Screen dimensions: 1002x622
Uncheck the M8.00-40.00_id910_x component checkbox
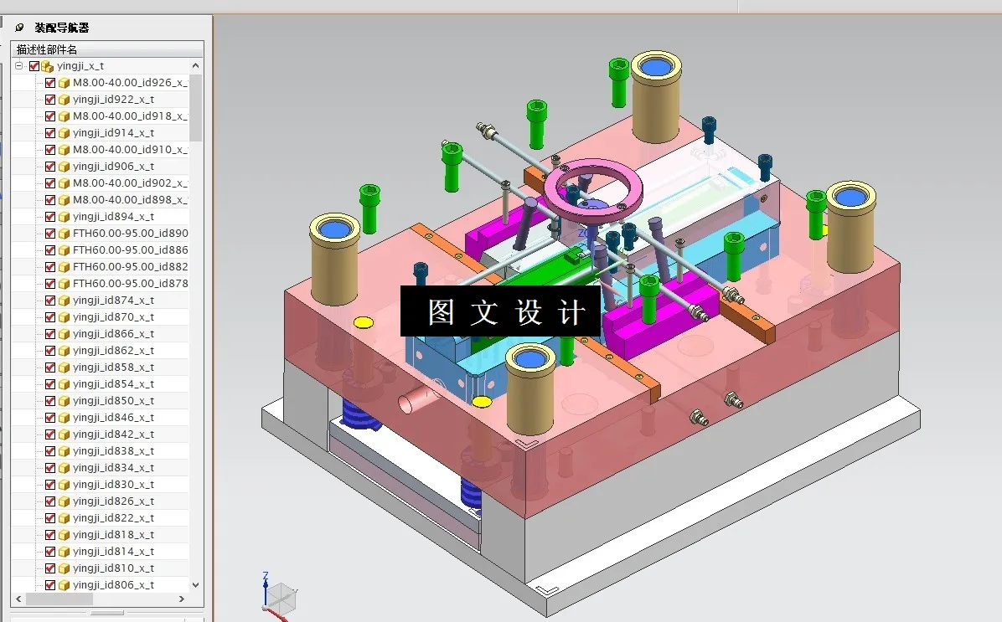50,149
